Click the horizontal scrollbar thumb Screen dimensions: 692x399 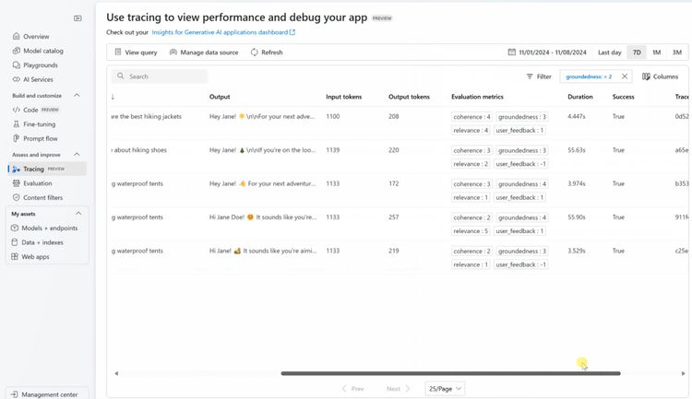click(450, 373)
